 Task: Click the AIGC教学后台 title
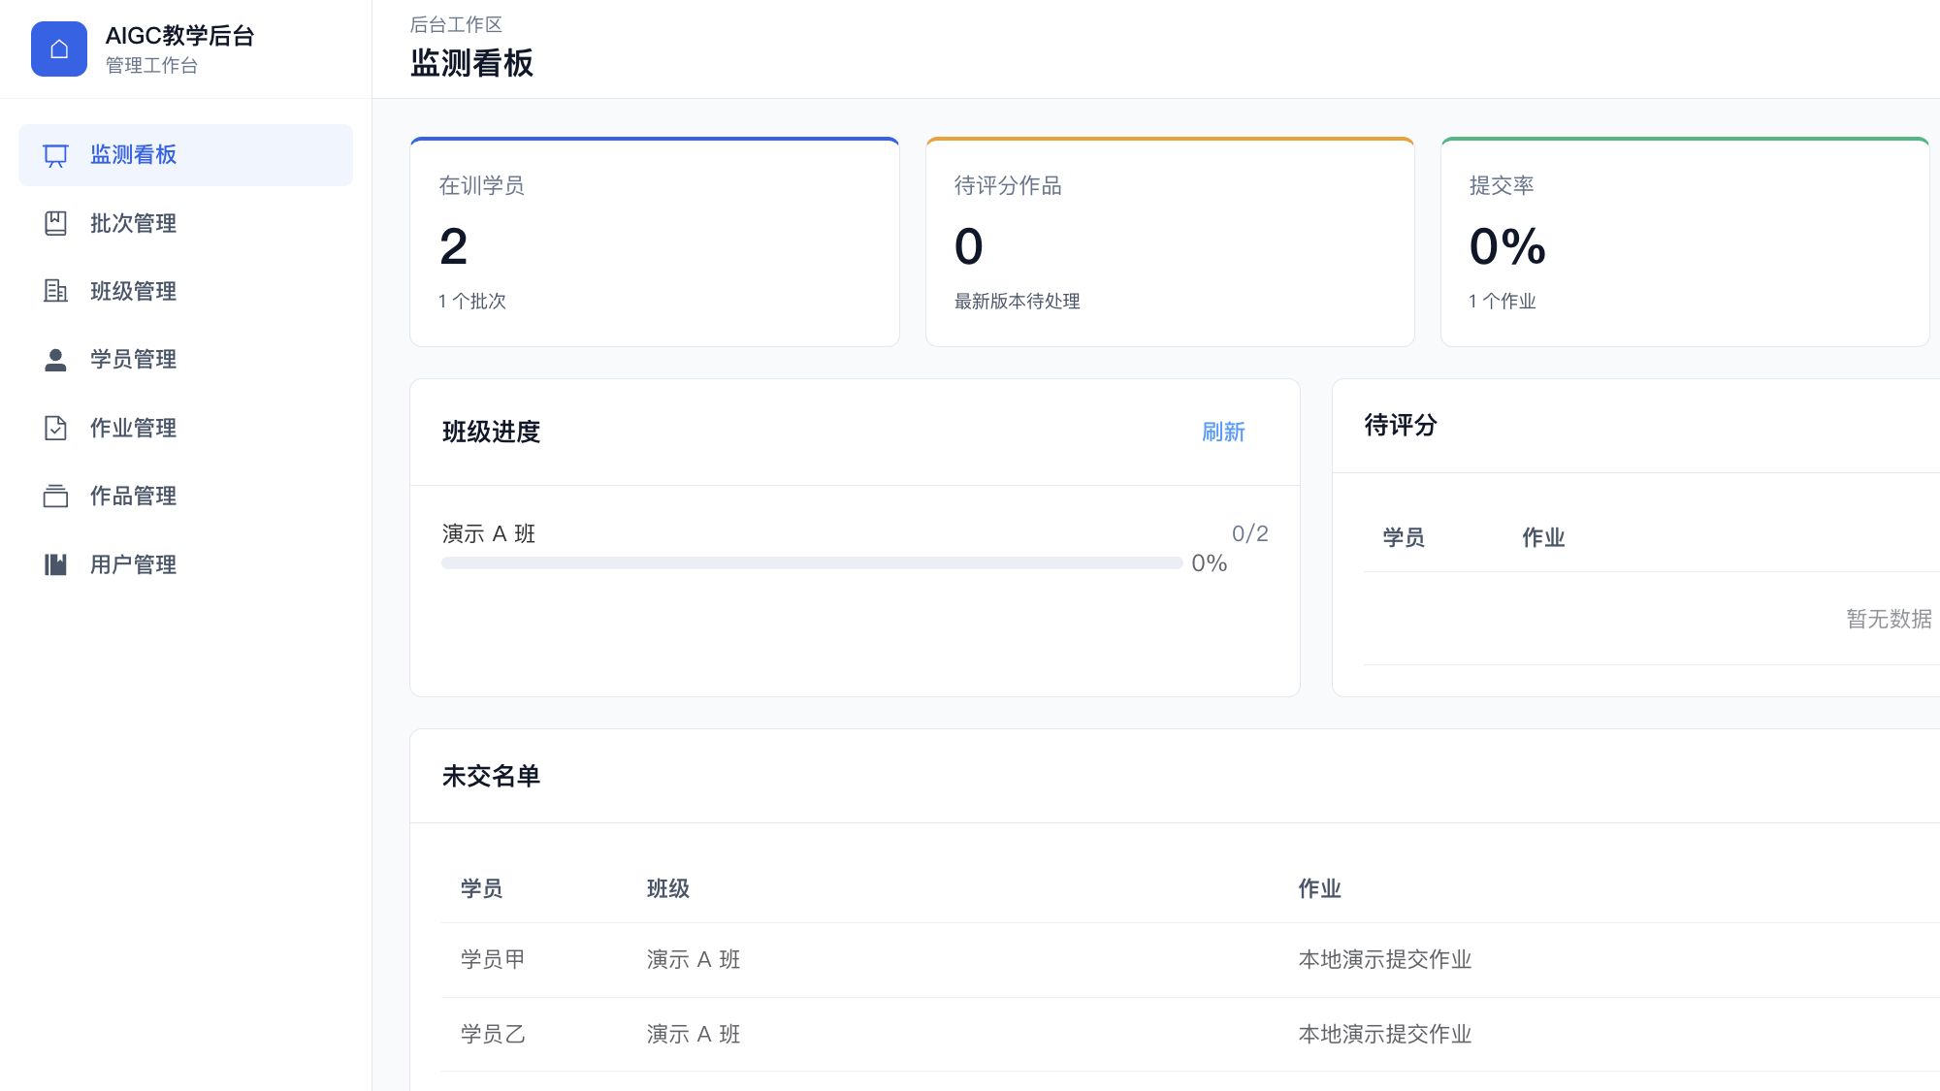179,36
